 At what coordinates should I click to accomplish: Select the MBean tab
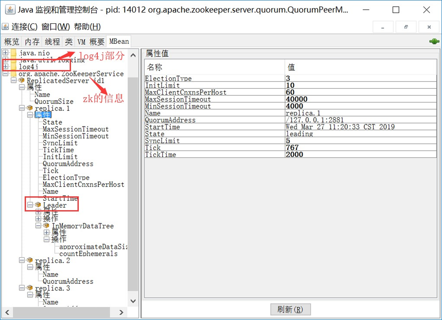[x=119, y=42]
